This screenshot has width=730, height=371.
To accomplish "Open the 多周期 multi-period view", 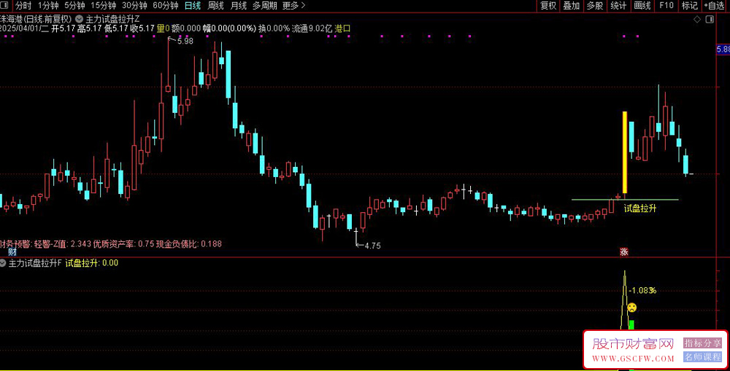I will coord(264,6).
